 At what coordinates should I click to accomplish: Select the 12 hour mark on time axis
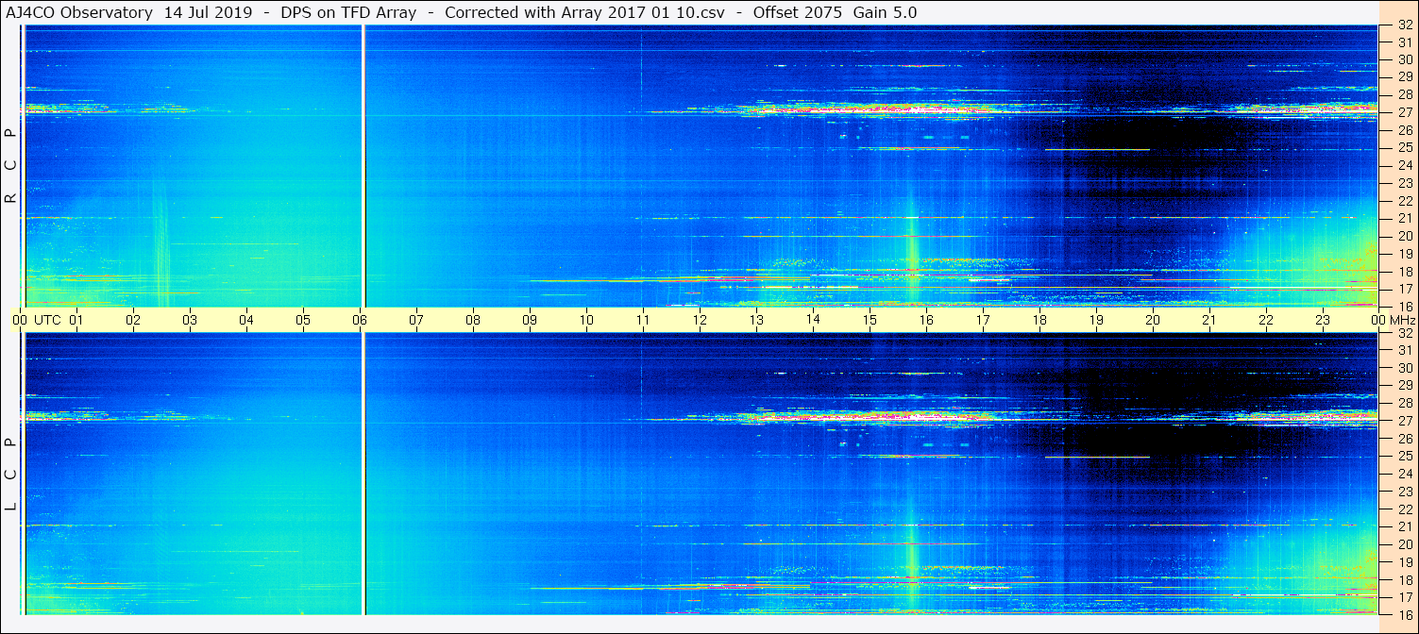(x=700, y=320)
